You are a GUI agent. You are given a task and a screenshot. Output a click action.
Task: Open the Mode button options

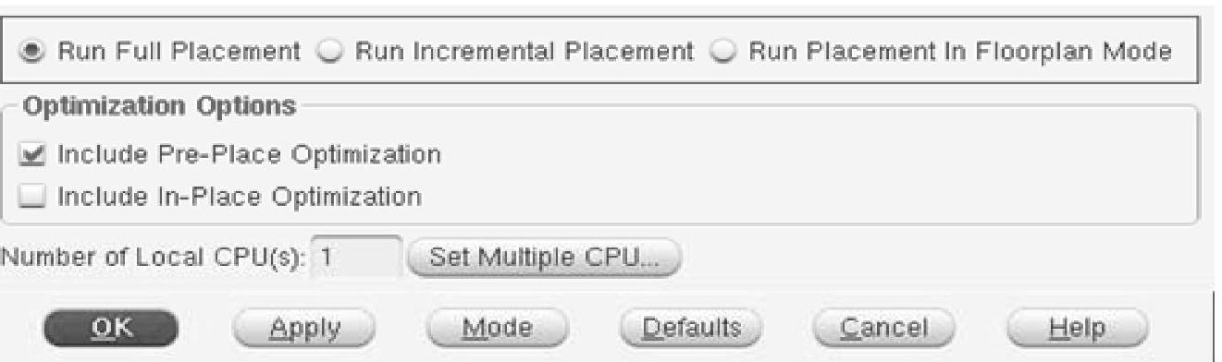click(x=498, y=327)
